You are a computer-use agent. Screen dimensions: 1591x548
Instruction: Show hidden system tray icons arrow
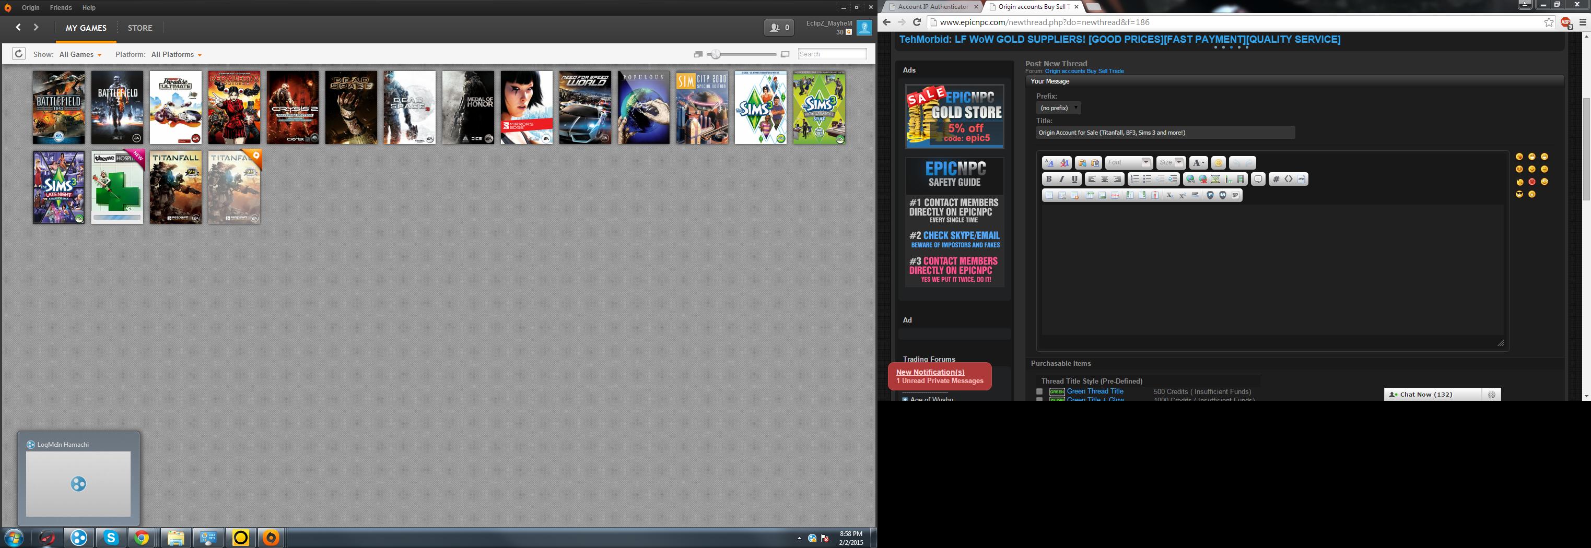799,538
